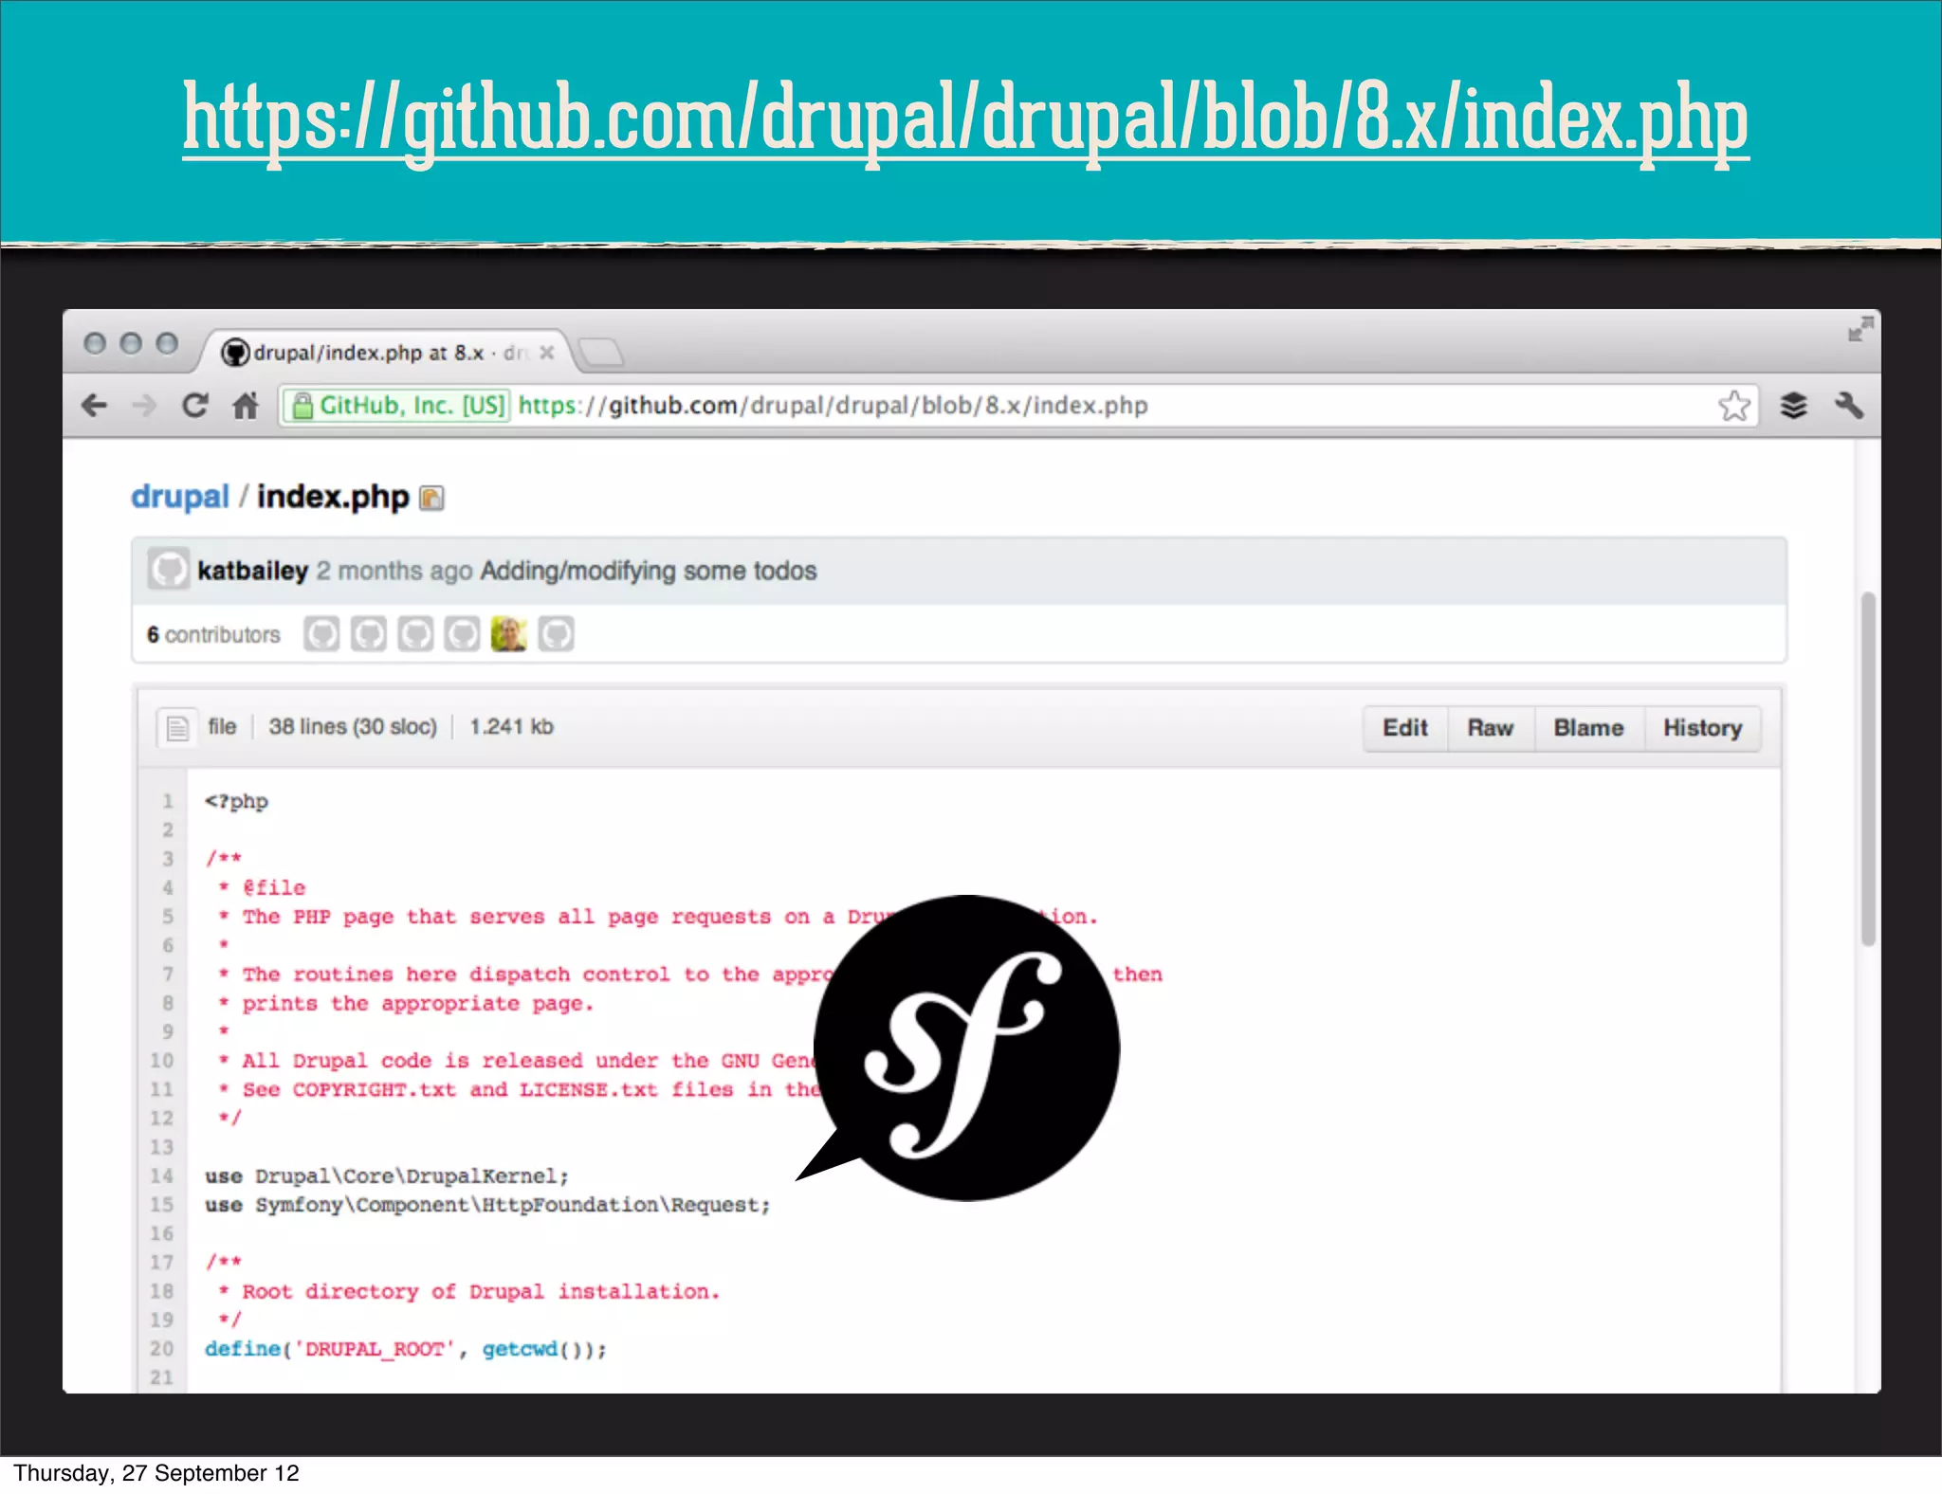Click line number 14
Image resolution: width=1942 pixels, height=1494 pixels.
[162, 1175]
